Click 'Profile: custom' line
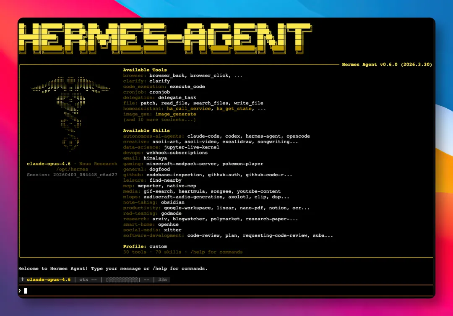453x316 pixels. click(x=145, y=246)
